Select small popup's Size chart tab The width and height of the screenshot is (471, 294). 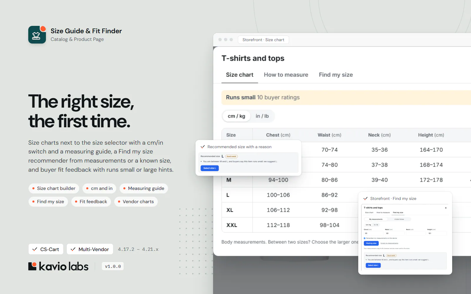[x=369, y=213]
